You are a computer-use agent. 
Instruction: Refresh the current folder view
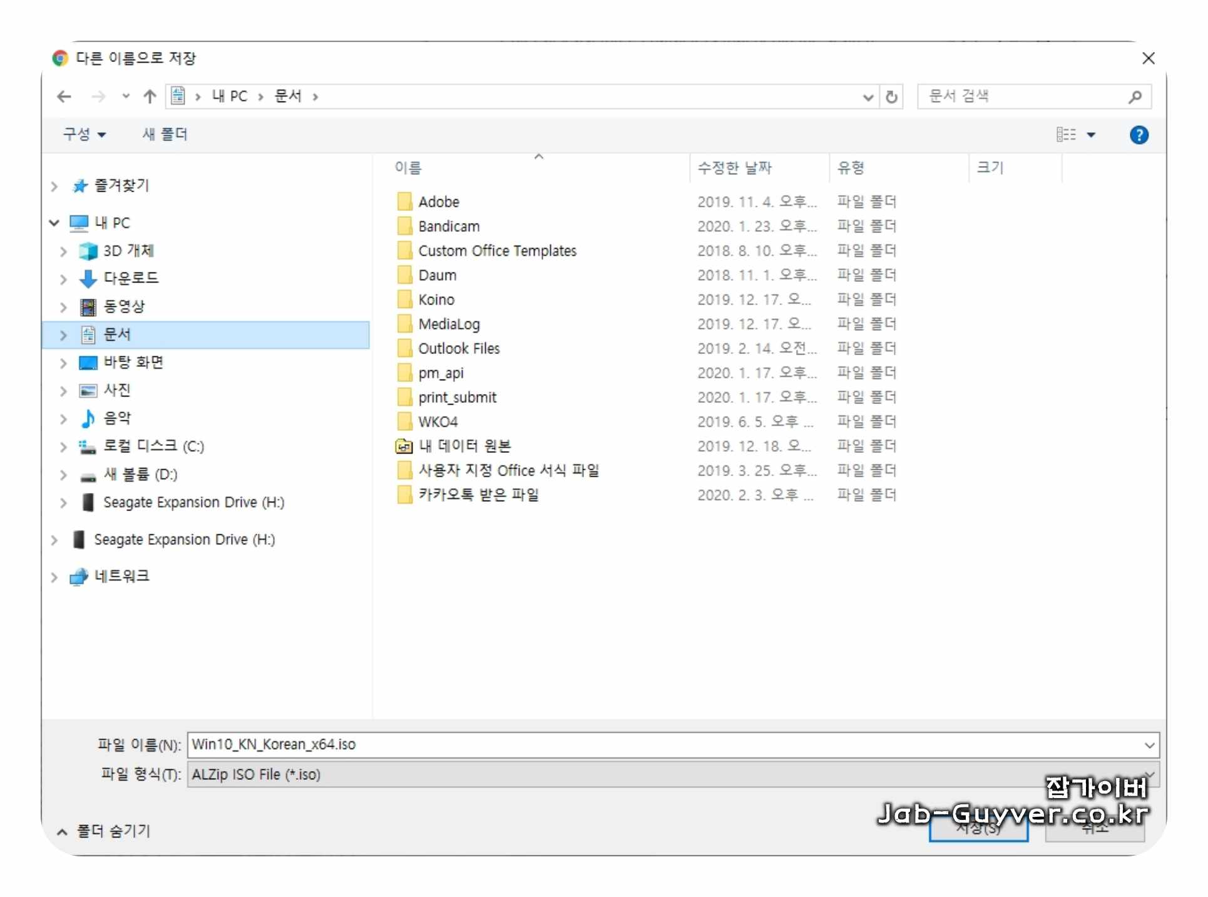(891, 96)
